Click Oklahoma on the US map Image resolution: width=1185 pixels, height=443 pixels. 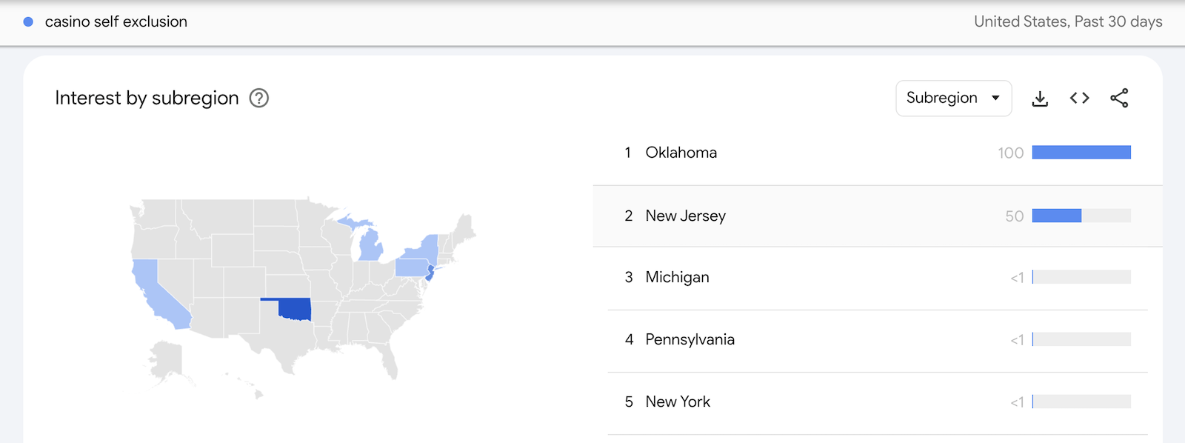296,309
